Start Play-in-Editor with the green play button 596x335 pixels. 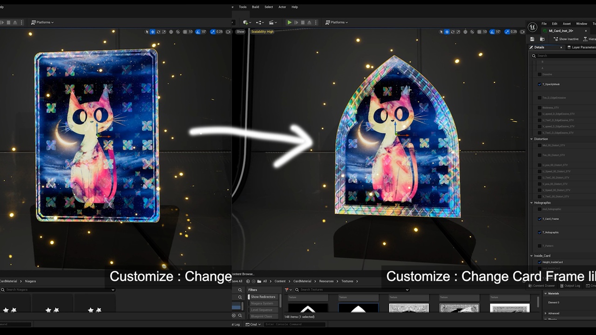pyautogui.click(x=290, y=22)
